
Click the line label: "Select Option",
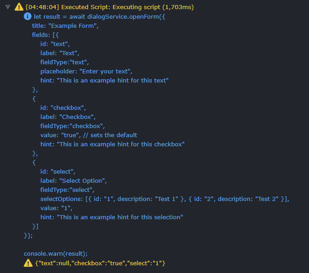74,181
